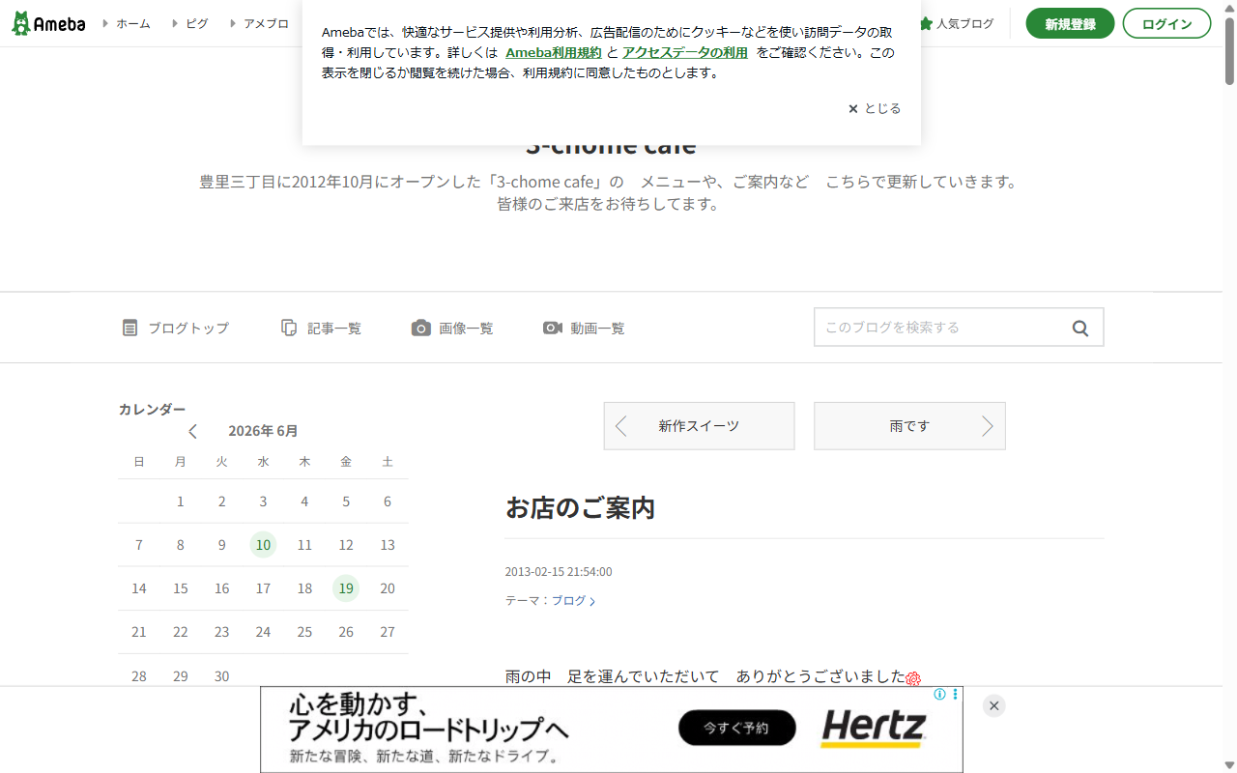Click the カレンダー sidebar heading
This screenshot has width=1237, height=773.
pyautogui.click(x=152, y=409)
